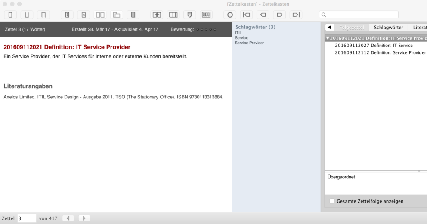Screen dimensions: 427x224
Task: Click the Literaturangaben heading
Action: pos(28,86)
